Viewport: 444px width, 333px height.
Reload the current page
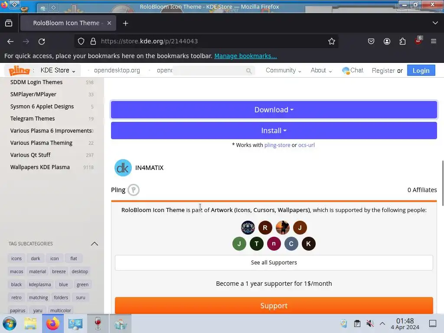point(42,41)
